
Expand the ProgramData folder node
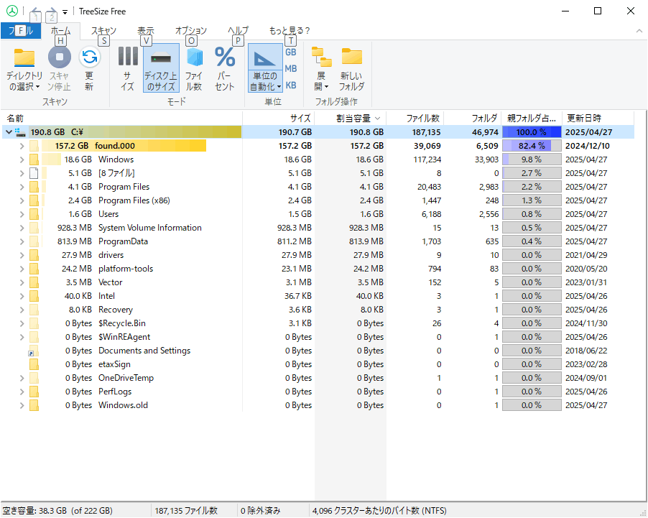tap(22, 241)
